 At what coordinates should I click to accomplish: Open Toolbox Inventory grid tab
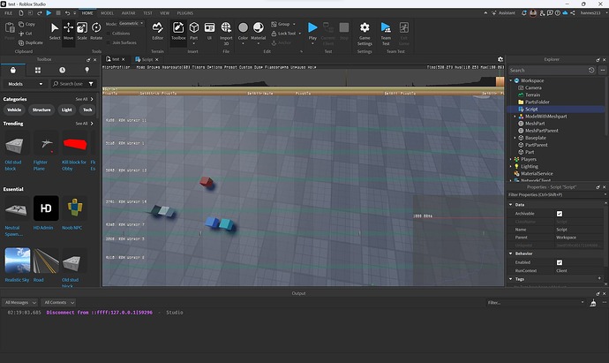coord(38,70)
